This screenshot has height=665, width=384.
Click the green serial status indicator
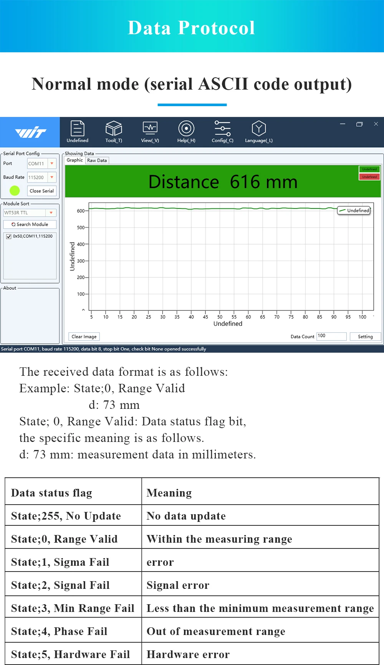(x=15, y=190)
